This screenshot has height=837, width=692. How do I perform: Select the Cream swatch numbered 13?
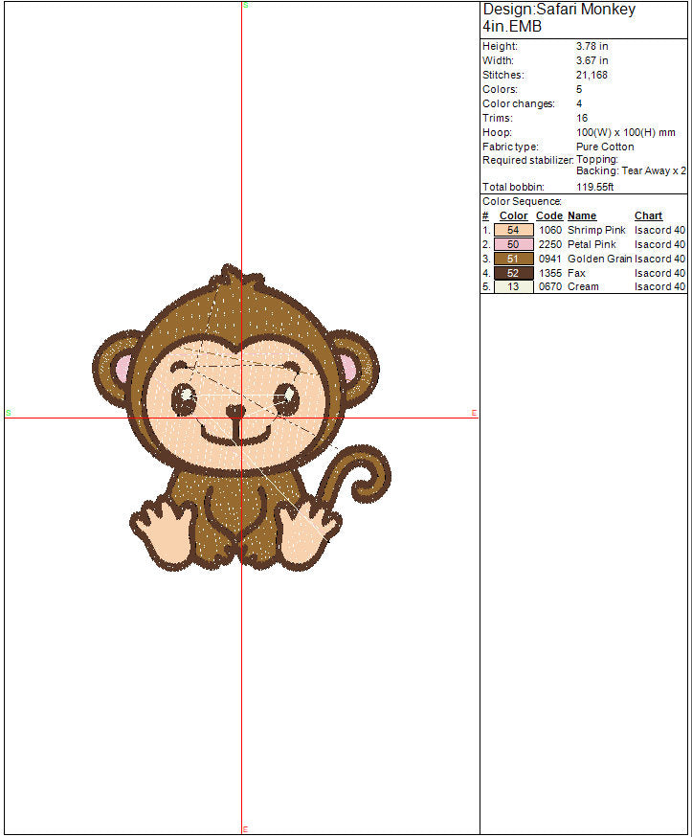click(x=513, y=286)
